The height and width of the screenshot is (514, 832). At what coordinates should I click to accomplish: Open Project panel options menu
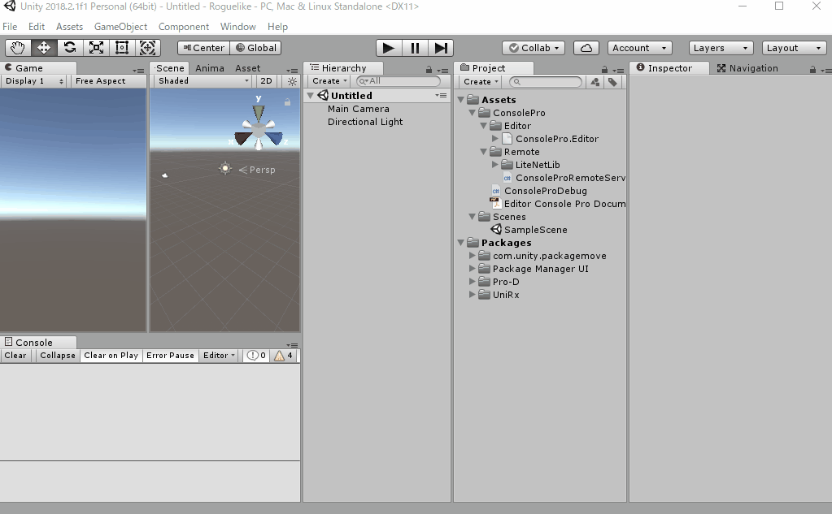click(617, 70)
